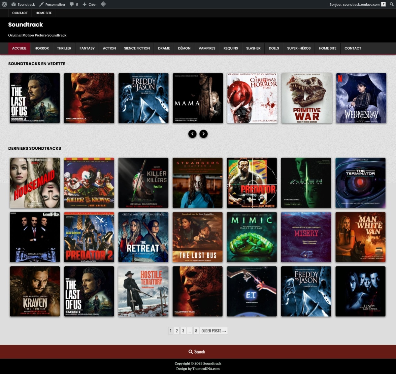396x374 pixels.
Task: Open Killer of Killers cover
Action: (144, 183)
